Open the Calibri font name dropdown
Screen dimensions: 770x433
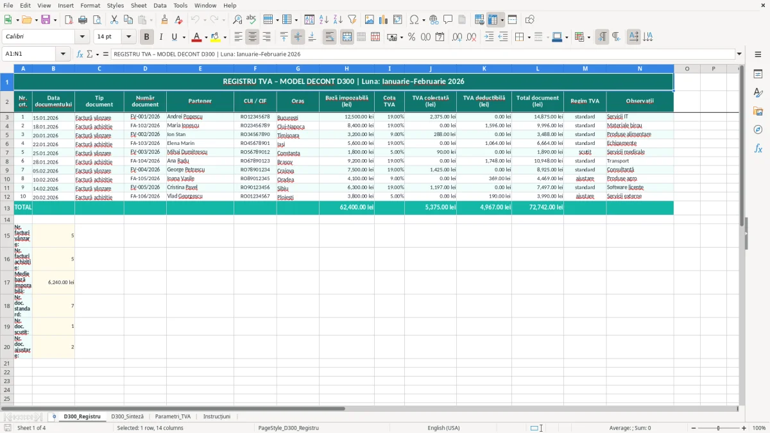coord(83,37)
